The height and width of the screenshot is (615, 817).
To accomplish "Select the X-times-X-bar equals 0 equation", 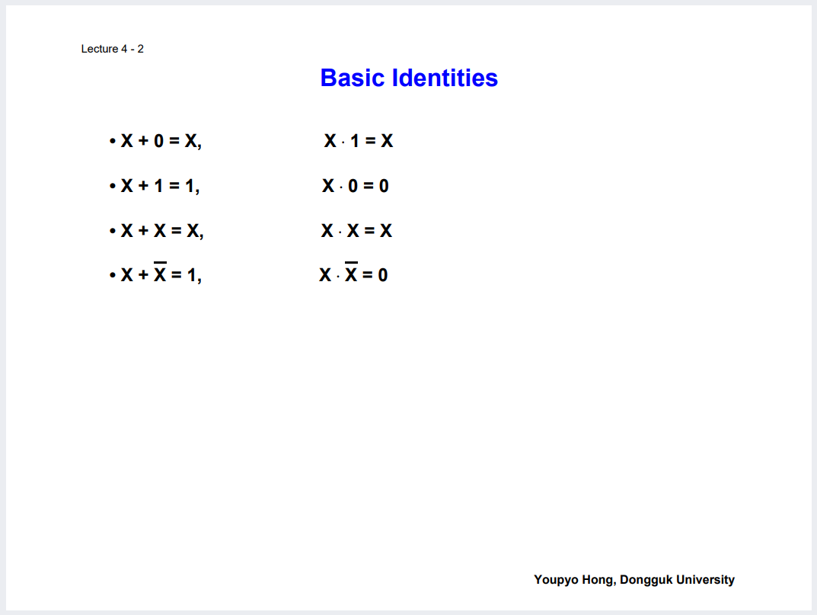I will 353,273.
